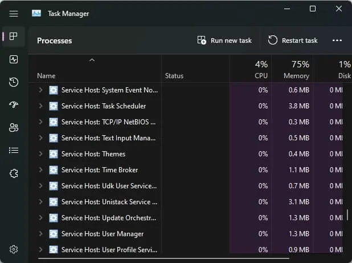Select the Processes page icon in sidebar

coord(14,36)
